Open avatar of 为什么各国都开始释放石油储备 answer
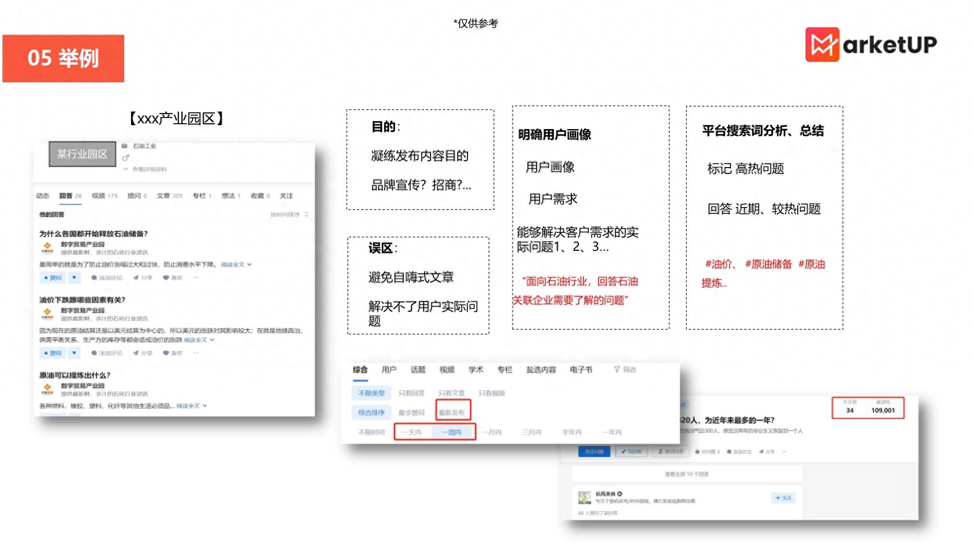 (47, 247)
